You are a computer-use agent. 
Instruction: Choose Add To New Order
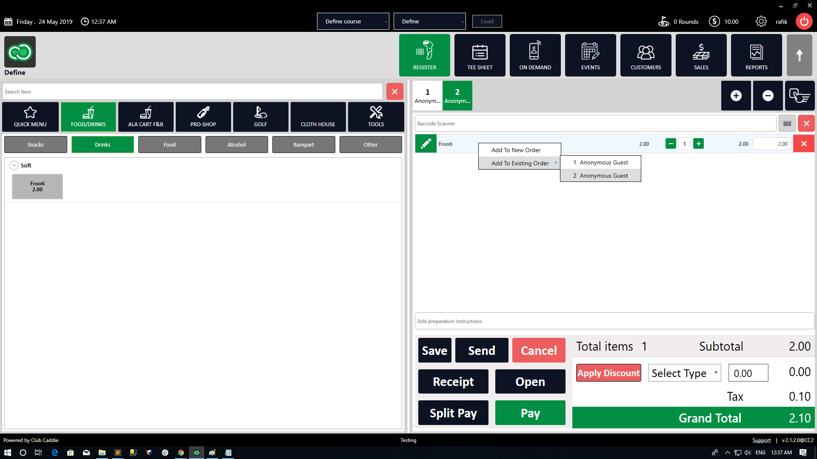(x=516, y=150)
